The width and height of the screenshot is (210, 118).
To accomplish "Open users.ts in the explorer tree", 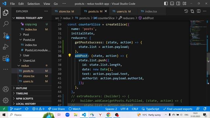I will pos(31,81).
